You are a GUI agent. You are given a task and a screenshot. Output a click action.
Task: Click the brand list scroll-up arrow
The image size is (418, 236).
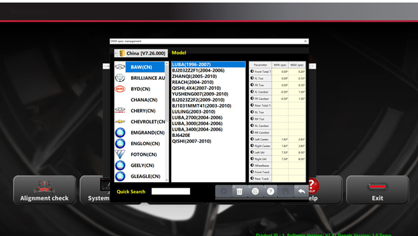point(167,63)
